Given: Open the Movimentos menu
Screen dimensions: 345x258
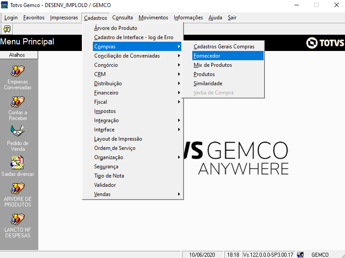Looking at the screenshot, I should (153, 18).
